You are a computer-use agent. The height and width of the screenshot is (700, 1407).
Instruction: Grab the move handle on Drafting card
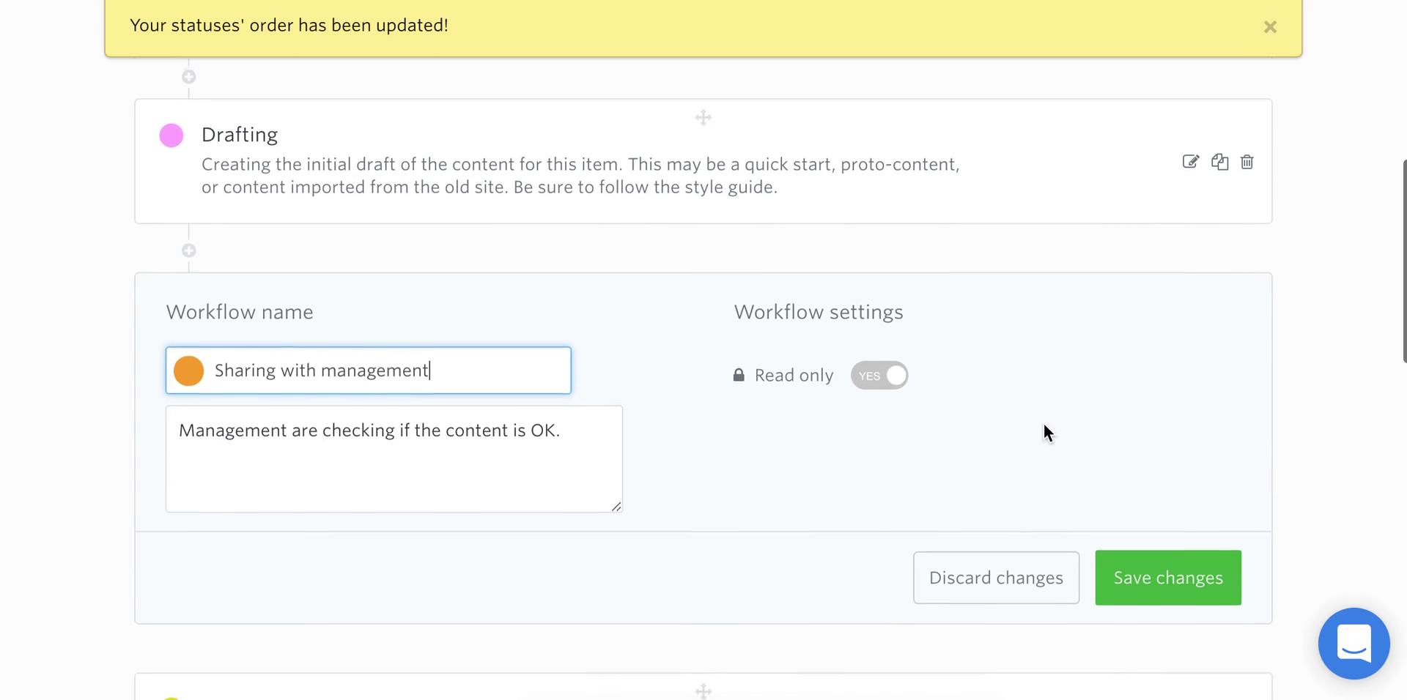pos(703,118)
